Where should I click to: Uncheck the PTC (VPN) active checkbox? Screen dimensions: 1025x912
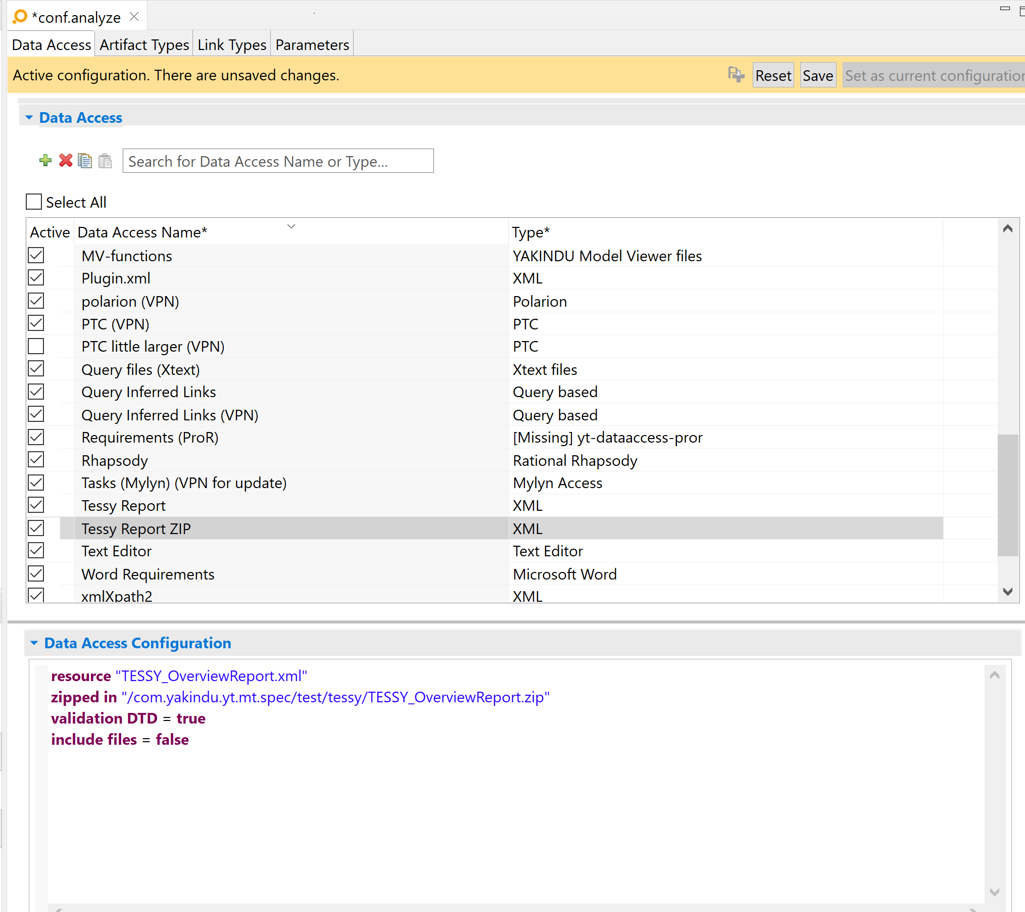pos(36,323)
